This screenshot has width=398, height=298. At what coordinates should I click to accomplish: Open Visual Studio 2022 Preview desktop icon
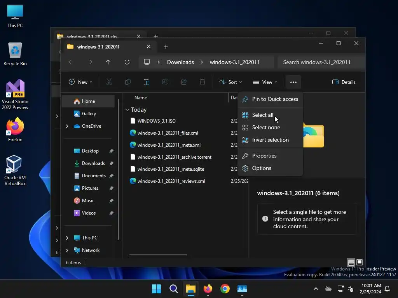[15, 95]
